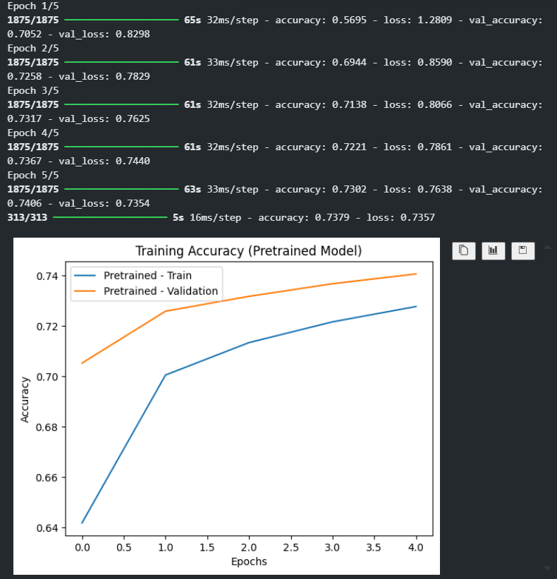
Task: Click the 'Epochs' x-axis label
Action: click(249, 561)
